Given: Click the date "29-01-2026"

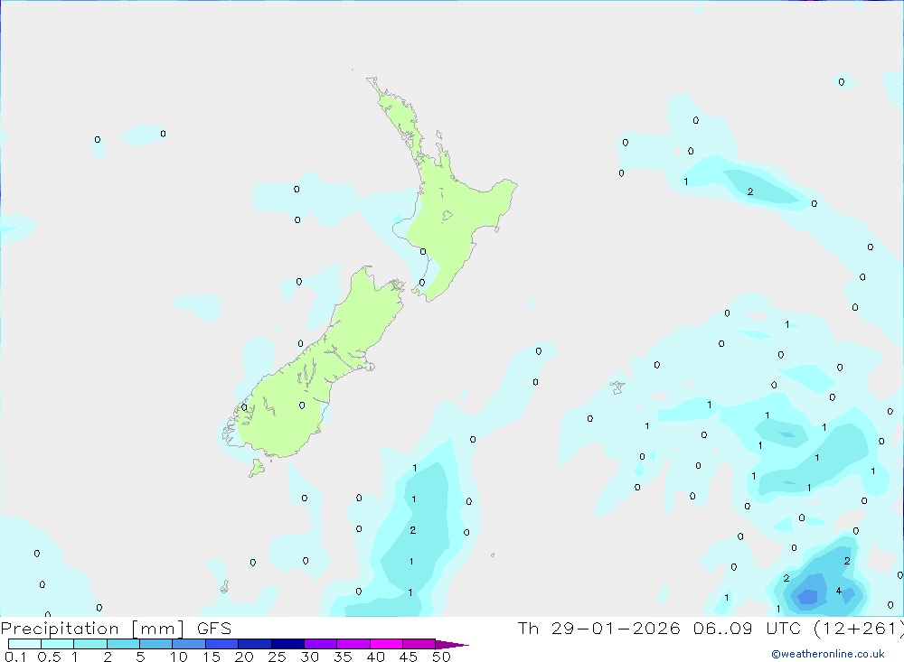Looking at the screenshot, I should (x=616, y=628).
